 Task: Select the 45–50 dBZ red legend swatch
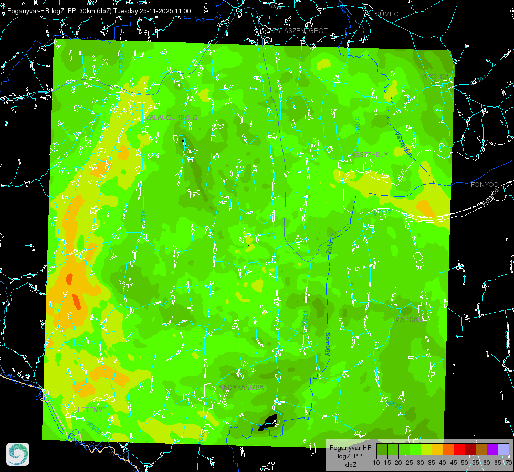pyautogui.click(x=459, y=449)
